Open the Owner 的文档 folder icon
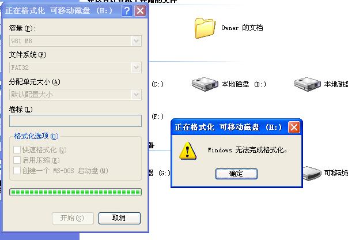 (x=205, y=28)
